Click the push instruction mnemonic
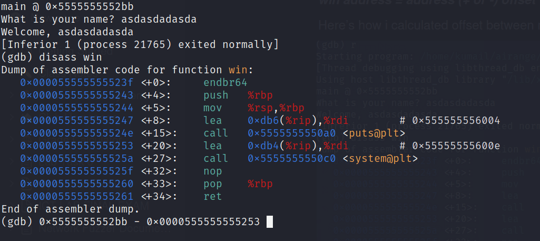The height and width of the screenshot is (241, 540). [215, 95]
